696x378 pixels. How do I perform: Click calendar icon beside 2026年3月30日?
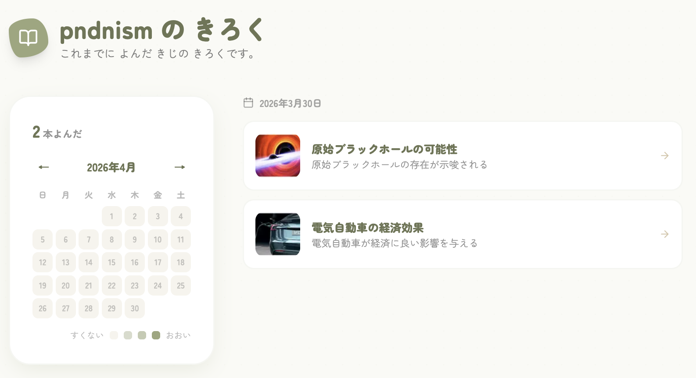pos(248,103)
